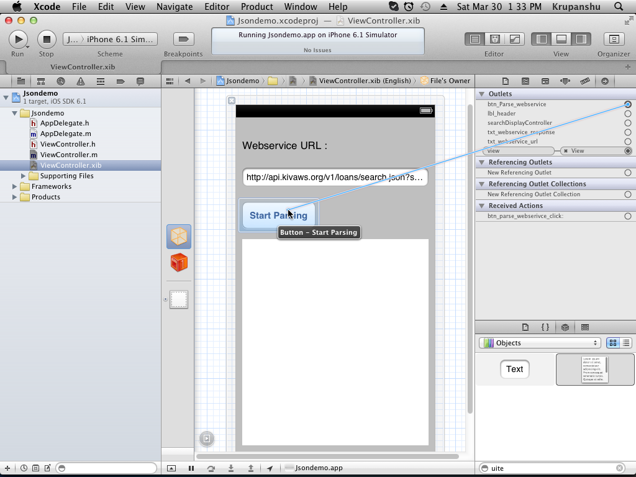This screenshot has width=636, height=477.
Task: Hide the Utilities pane on the right
Action: [x=581, y=39]
